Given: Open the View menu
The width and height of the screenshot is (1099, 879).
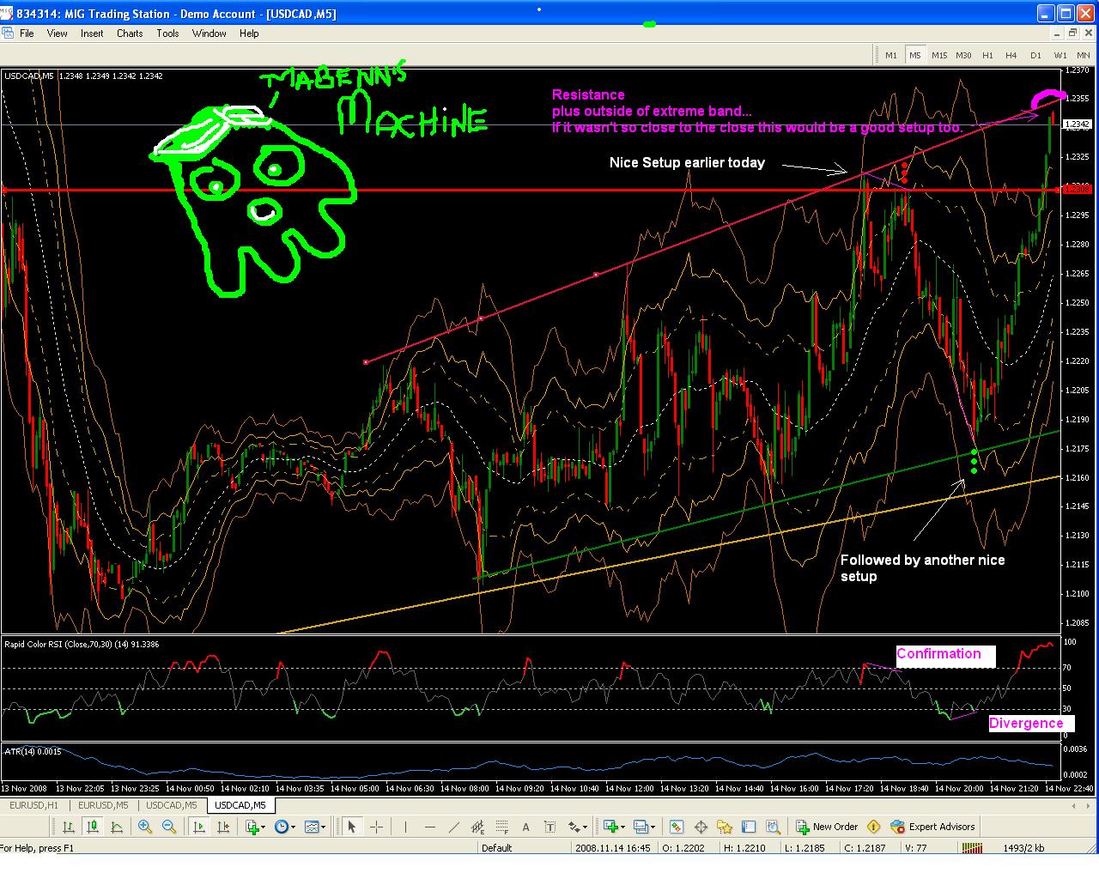Looking at the screenshot, I should click(57, 33).
